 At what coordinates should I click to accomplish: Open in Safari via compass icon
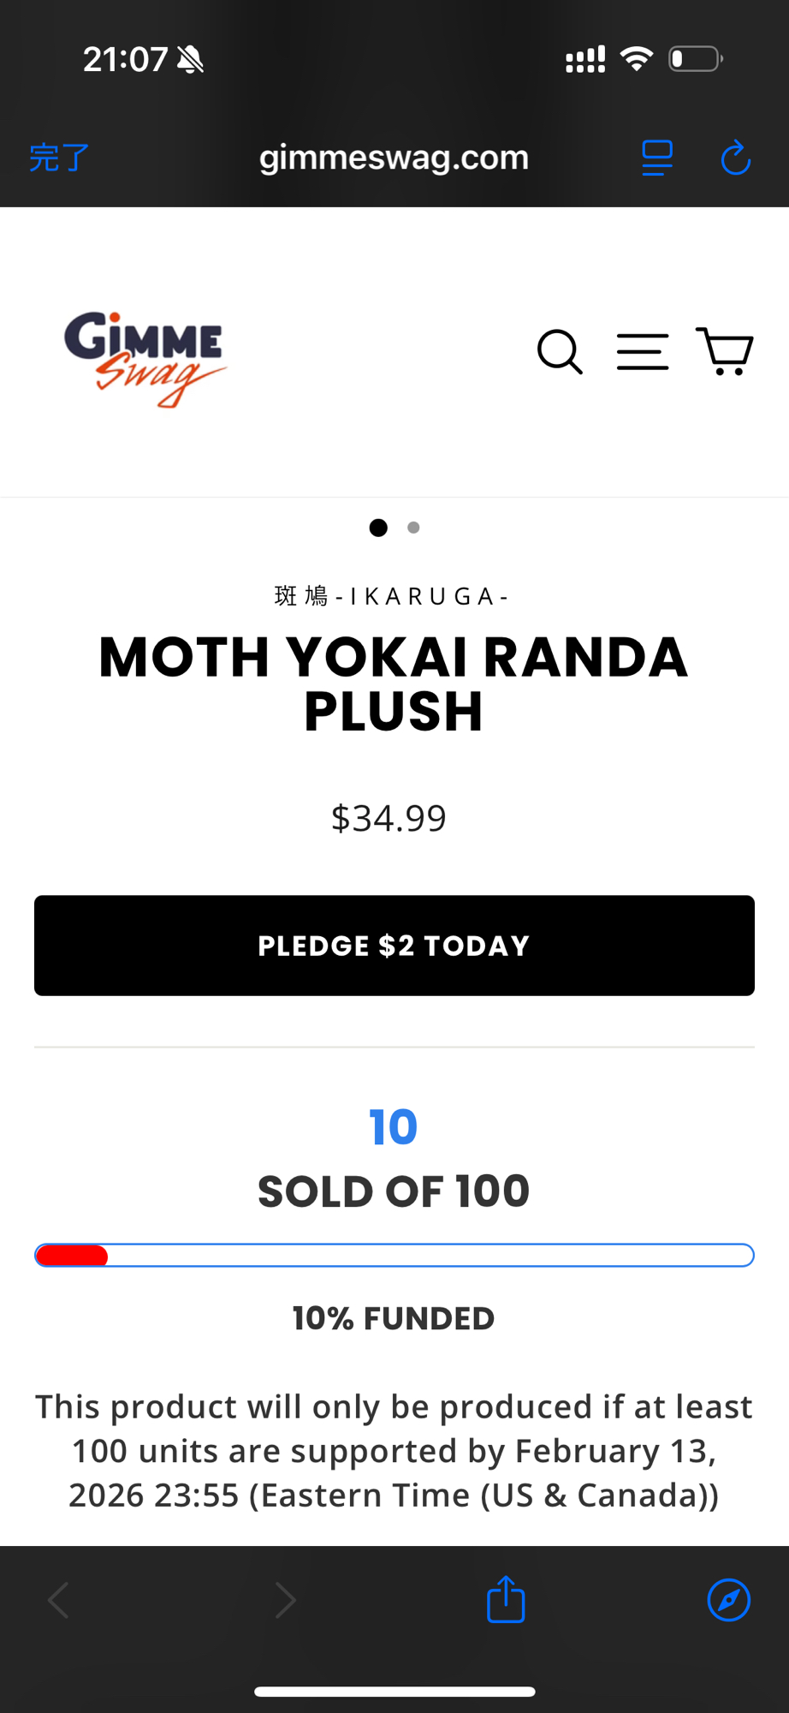728,1600
